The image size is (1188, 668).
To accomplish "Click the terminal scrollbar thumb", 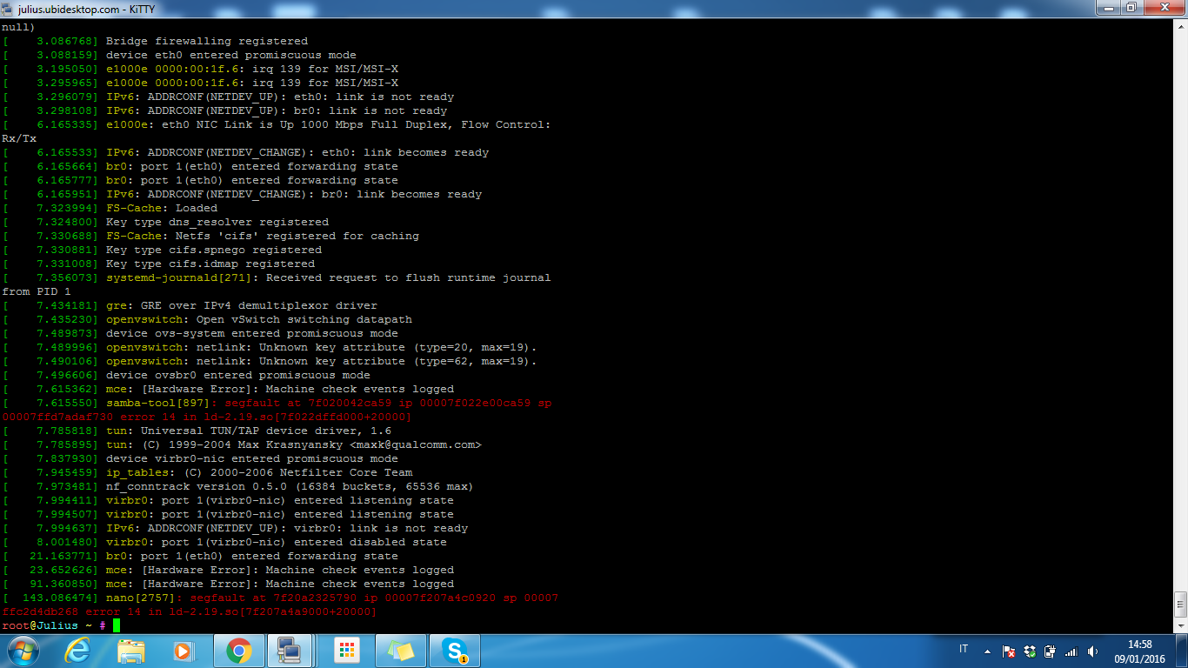I will (1180, 604).
